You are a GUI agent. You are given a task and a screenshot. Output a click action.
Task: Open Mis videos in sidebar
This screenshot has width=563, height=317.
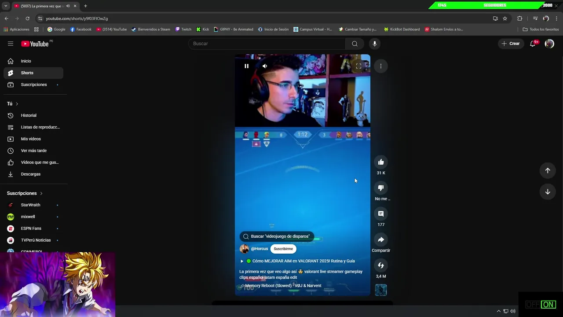[x=33, y=139]
